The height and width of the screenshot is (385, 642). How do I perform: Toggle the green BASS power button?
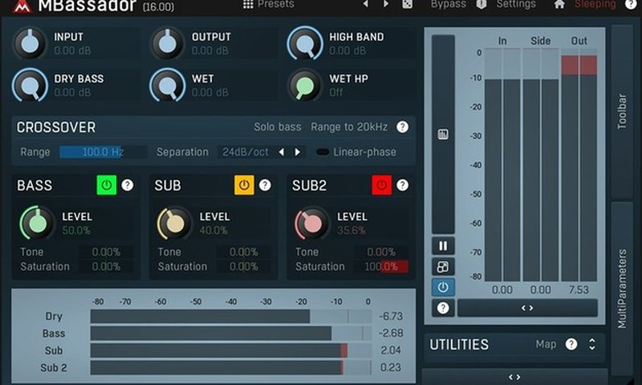point(106,185)
